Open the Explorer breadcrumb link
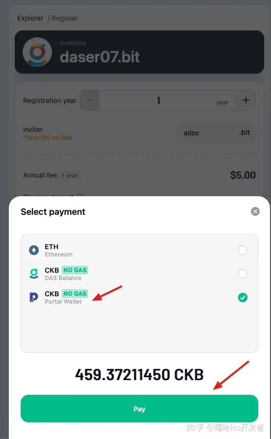This screenshot has width=271, height=439. (30, 18)
